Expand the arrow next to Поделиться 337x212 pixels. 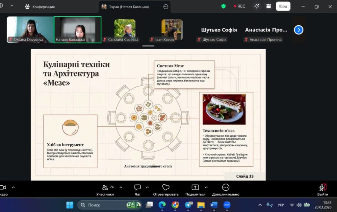(206, 187)
